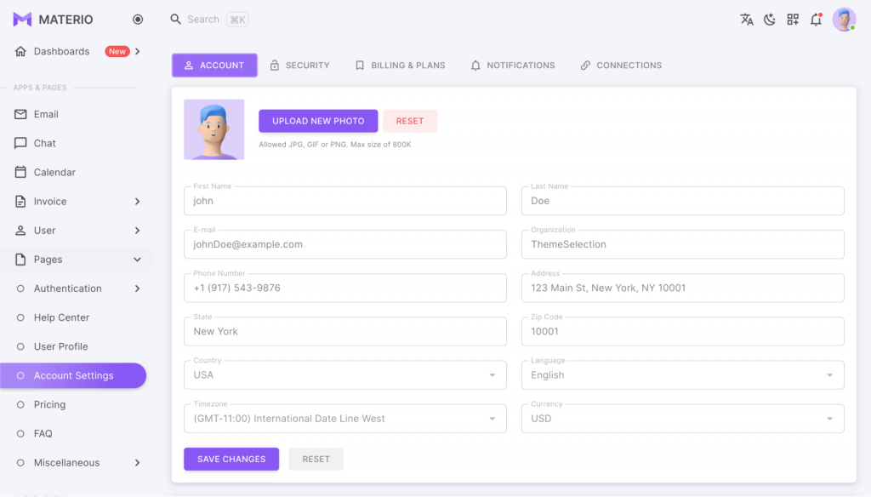Image resolution: width=871 pixels, height=497 pixels.
Task: Switch to the Notifications tab
Action: (513, 65)
